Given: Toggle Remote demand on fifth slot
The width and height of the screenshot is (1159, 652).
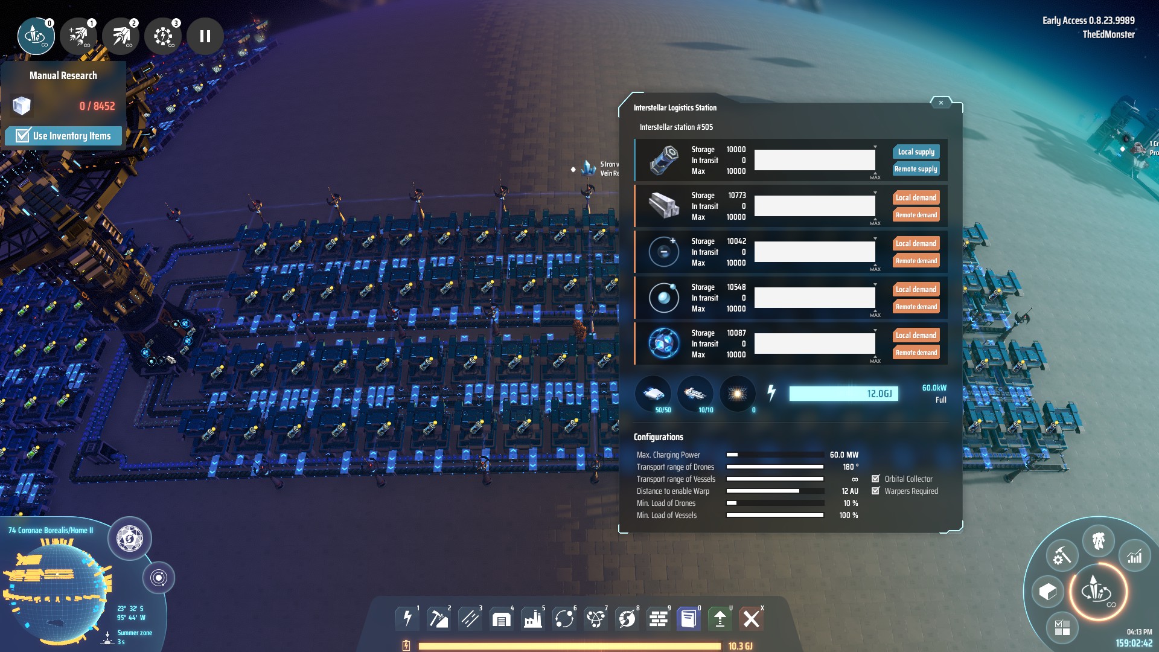Looking at the screenshot, I should click(916, 353).
